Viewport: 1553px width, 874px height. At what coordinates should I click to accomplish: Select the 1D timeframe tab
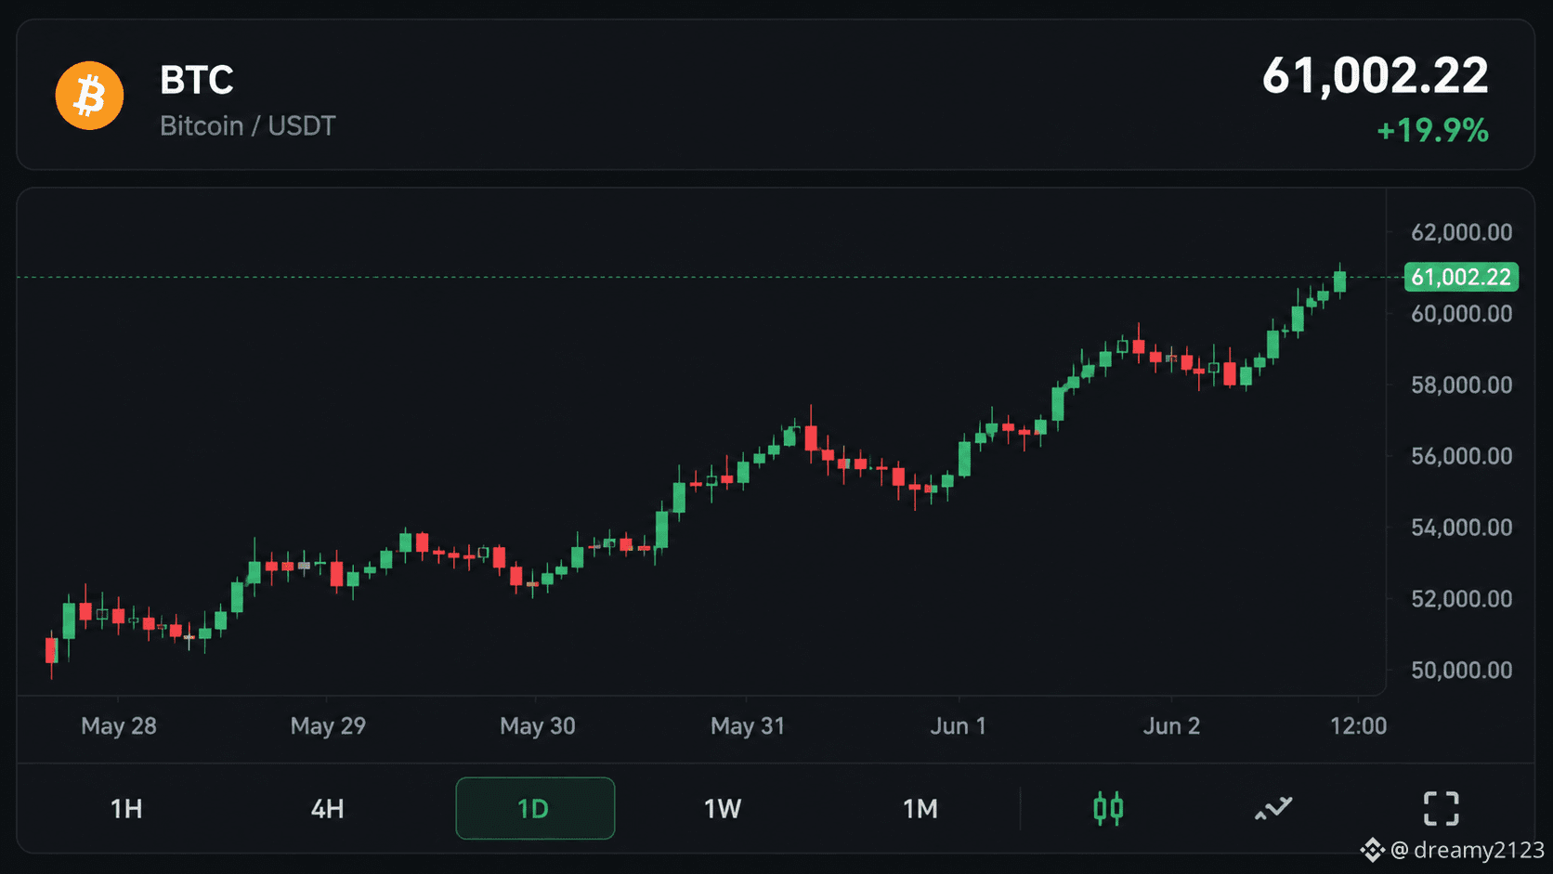click(x=535, y=808)
